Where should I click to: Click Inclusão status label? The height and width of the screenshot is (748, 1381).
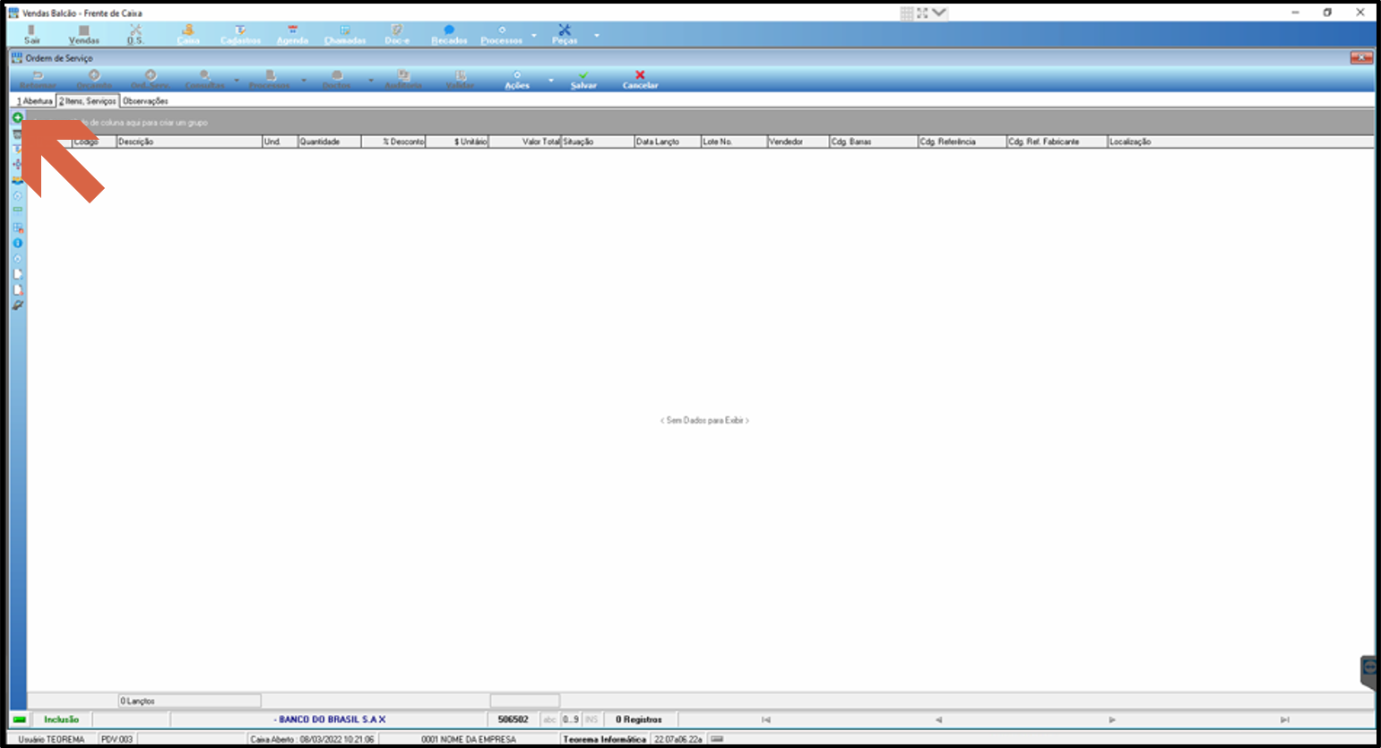point(62,719)
